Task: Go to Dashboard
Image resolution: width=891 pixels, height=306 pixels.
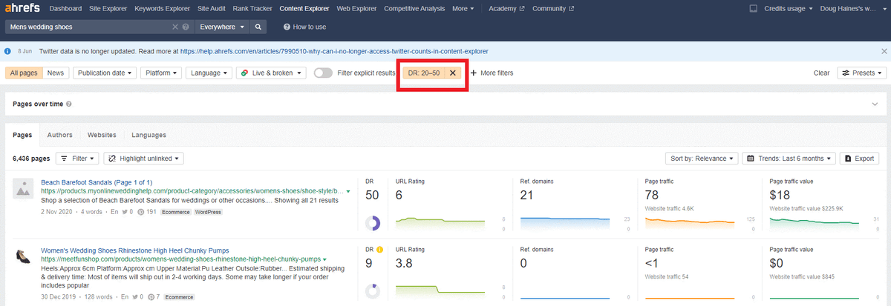Action: (x=66, y=9)
